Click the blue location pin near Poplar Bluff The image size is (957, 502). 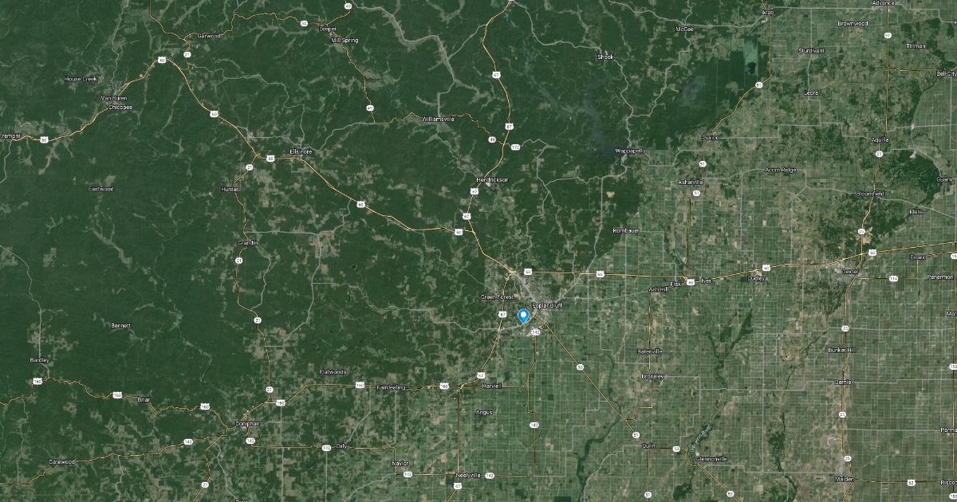point(524,316)
